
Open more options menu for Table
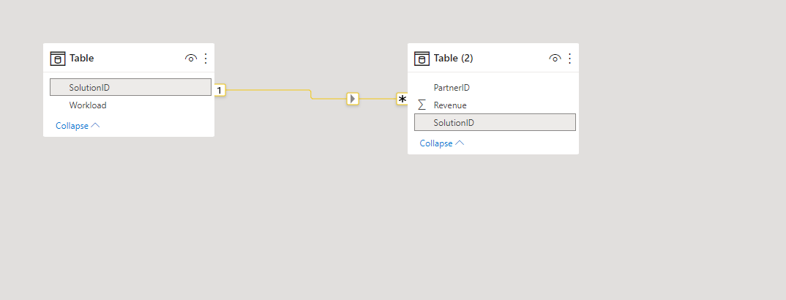click(206, 58)
